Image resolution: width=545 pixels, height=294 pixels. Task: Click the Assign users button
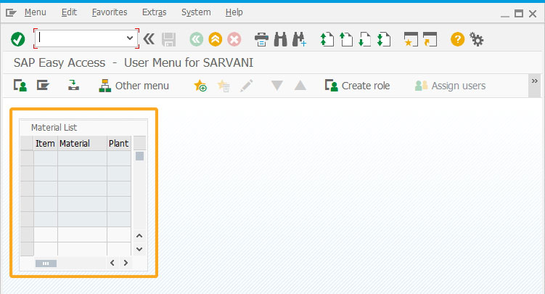pos(450,86)
